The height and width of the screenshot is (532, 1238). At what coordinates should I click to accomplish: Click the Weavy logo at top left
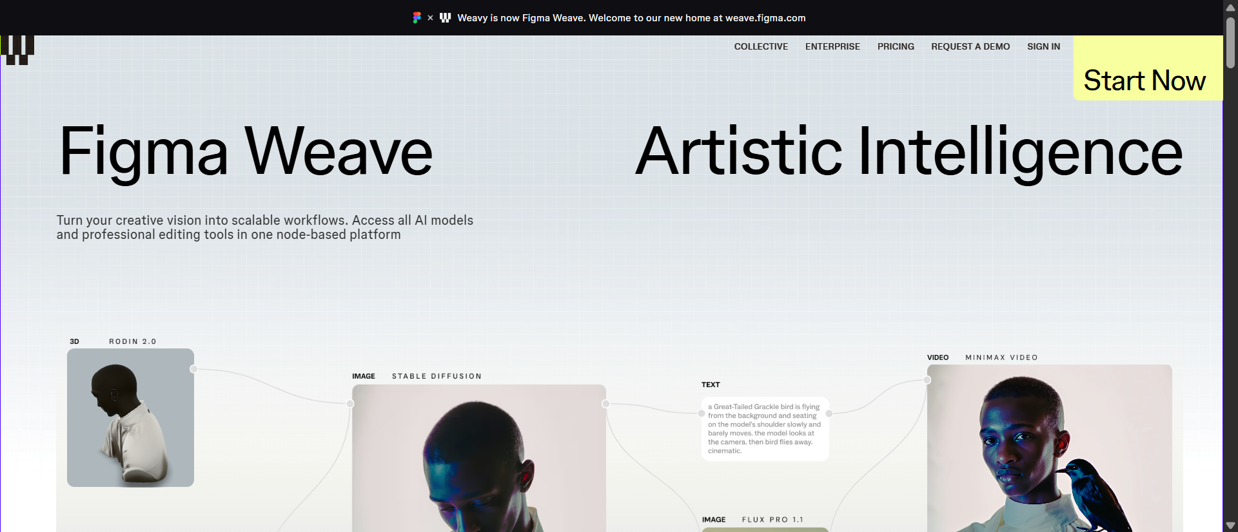pyautogui.click(x=17, y=50)
